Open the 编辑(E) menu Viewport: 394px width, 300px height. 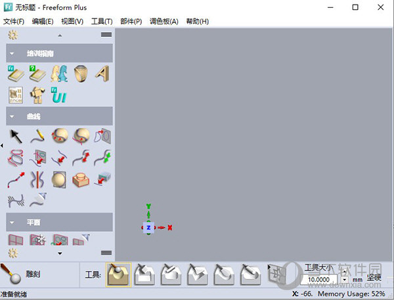[x=43, y=22]
